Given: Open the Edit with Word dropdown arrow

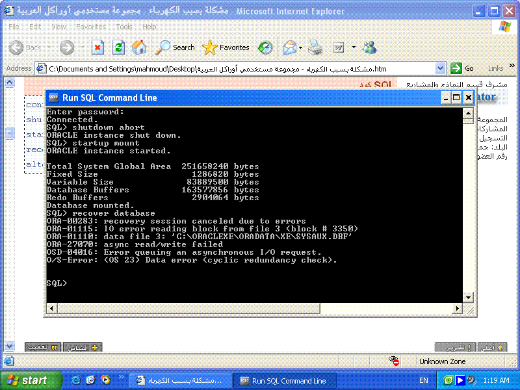Looking at the screenshot, I should point(354,47).
